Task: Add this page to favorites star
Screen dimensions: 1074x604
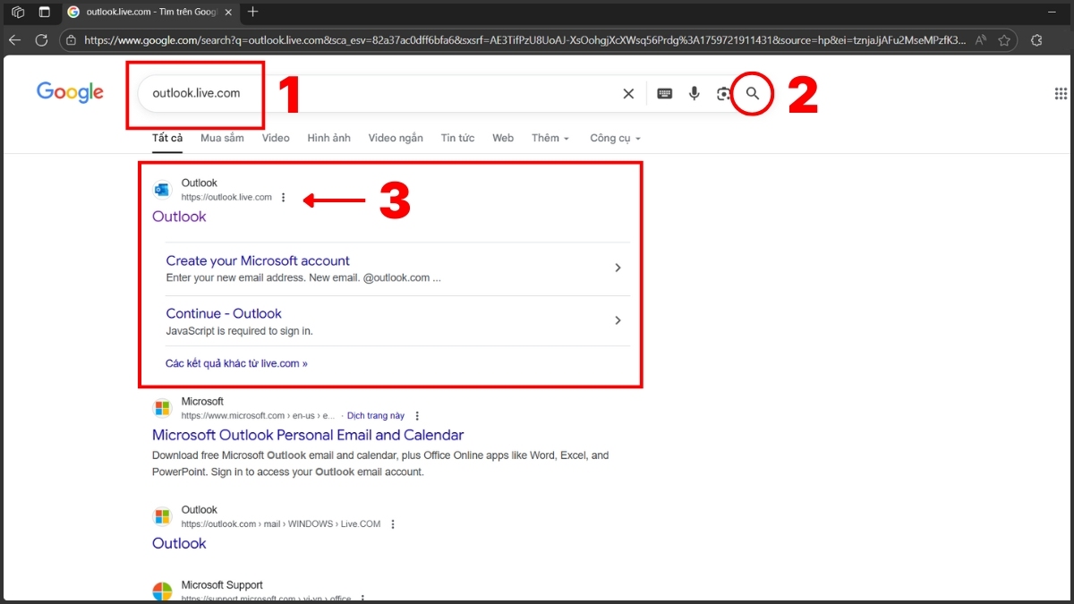Action: tap(1004, 40)
